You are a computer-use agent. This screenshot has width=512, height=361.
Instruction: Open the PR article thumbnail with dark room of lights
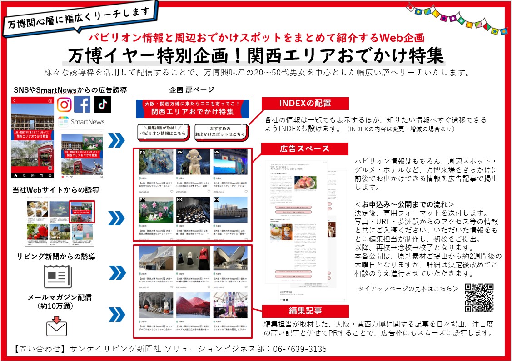point(194,210)
